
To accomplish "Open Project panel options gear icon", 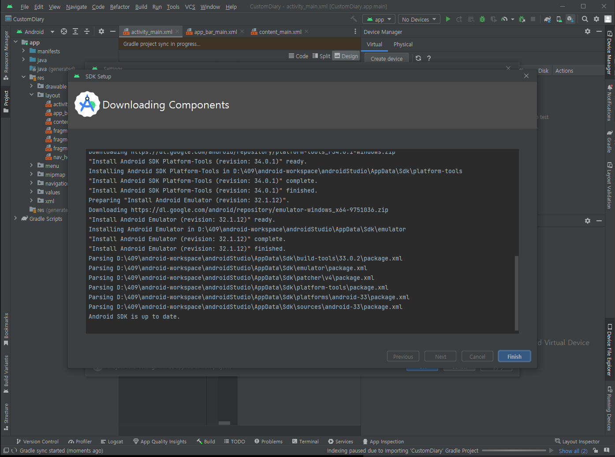I will 101,31.
